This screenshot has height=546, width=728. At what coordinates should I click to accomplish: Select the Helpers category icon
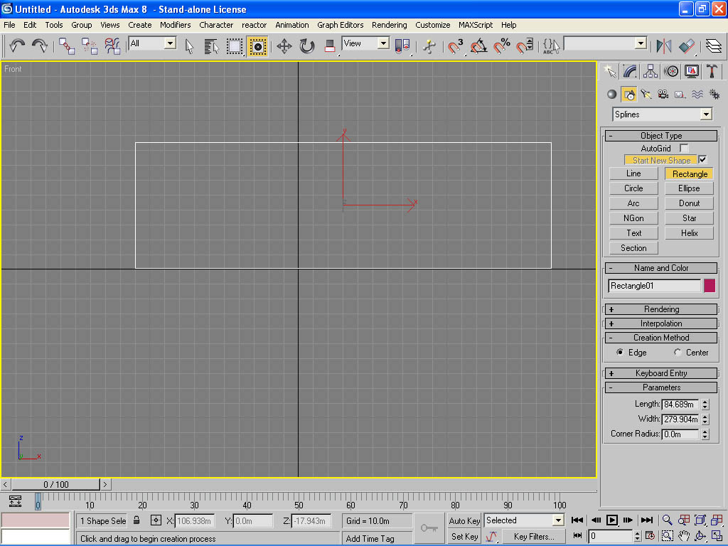680,95
